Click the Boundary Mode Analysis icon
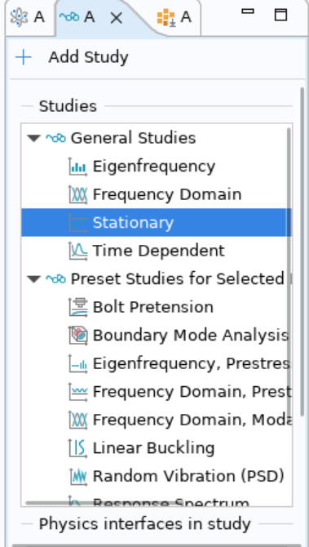 tap(78, 336)
